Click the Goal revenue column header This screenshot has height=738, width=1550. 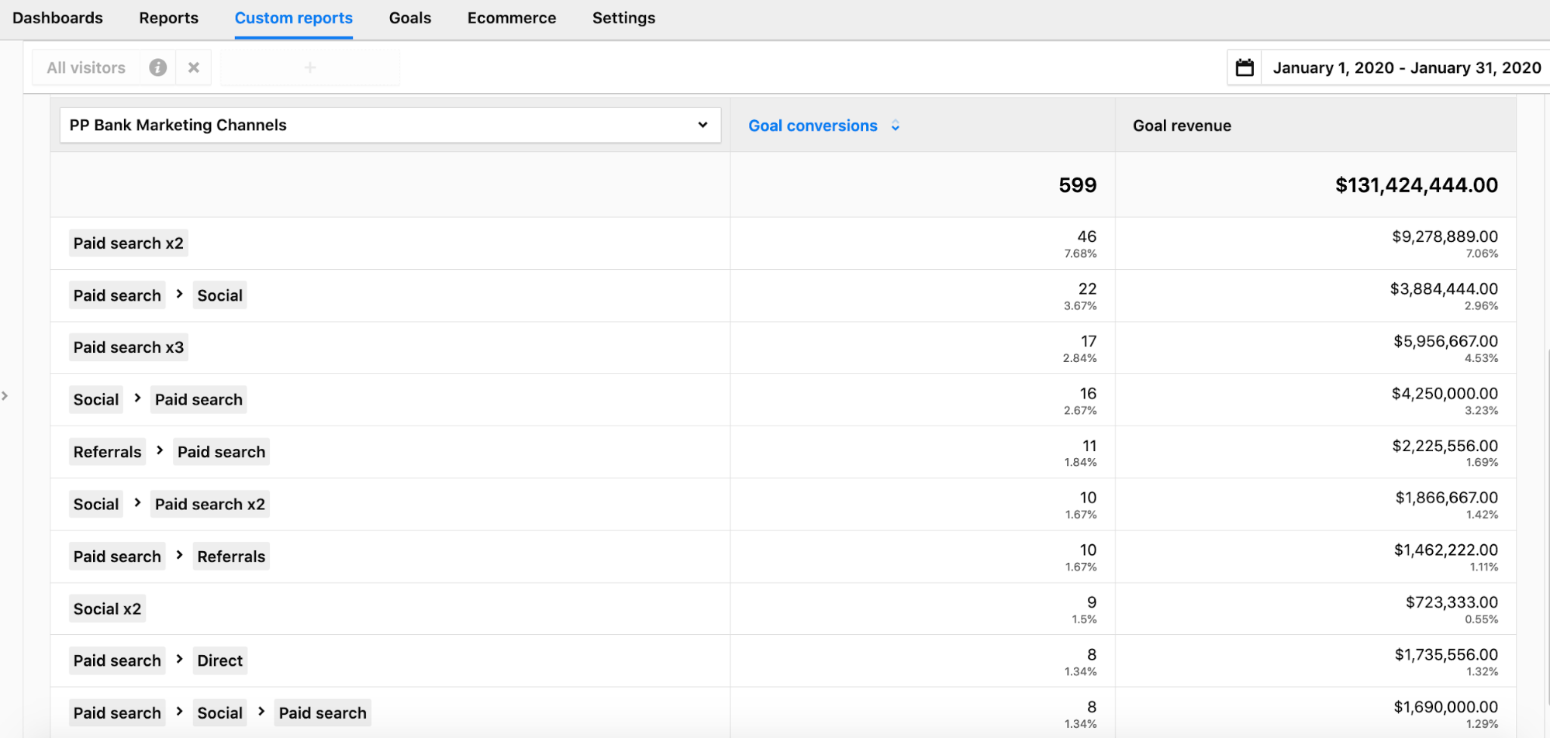[1182, 126]
